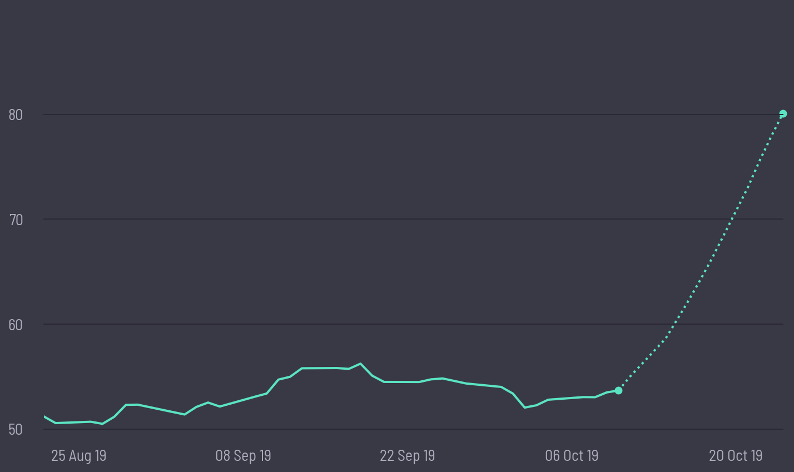Viewport: 794px width, 472px height.
Task: Click the solid line above "06 Oct 19"
Action: (x=572, y=398)
